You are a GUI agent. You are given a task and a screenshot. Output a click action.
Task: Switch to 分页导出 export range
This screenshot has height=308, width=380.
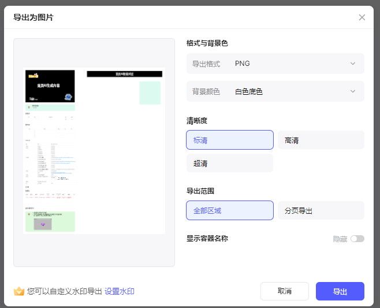pos(321,210)
